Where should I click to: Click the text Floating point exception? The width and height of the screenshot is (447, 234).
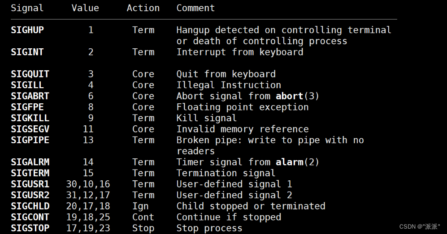[x=242, y=107]
